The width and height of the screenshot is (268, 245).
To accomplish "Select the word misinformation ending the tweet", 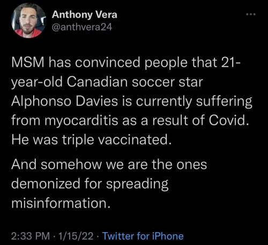I will tap(61, 203).
